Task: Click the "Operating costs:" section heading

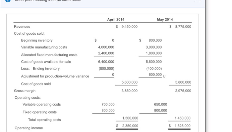Action: coord(28,98)
